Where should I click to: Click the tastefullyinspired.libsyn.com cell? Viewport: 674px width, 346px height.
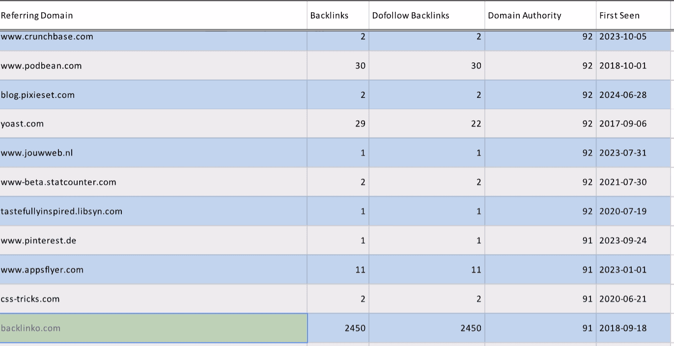click(153, 211)
